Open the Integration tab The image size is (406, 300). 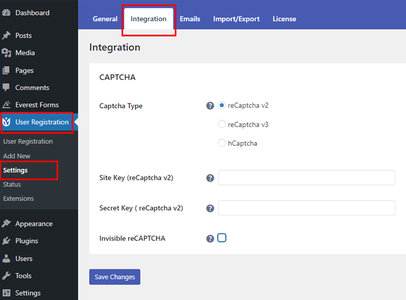pos(148,19)
